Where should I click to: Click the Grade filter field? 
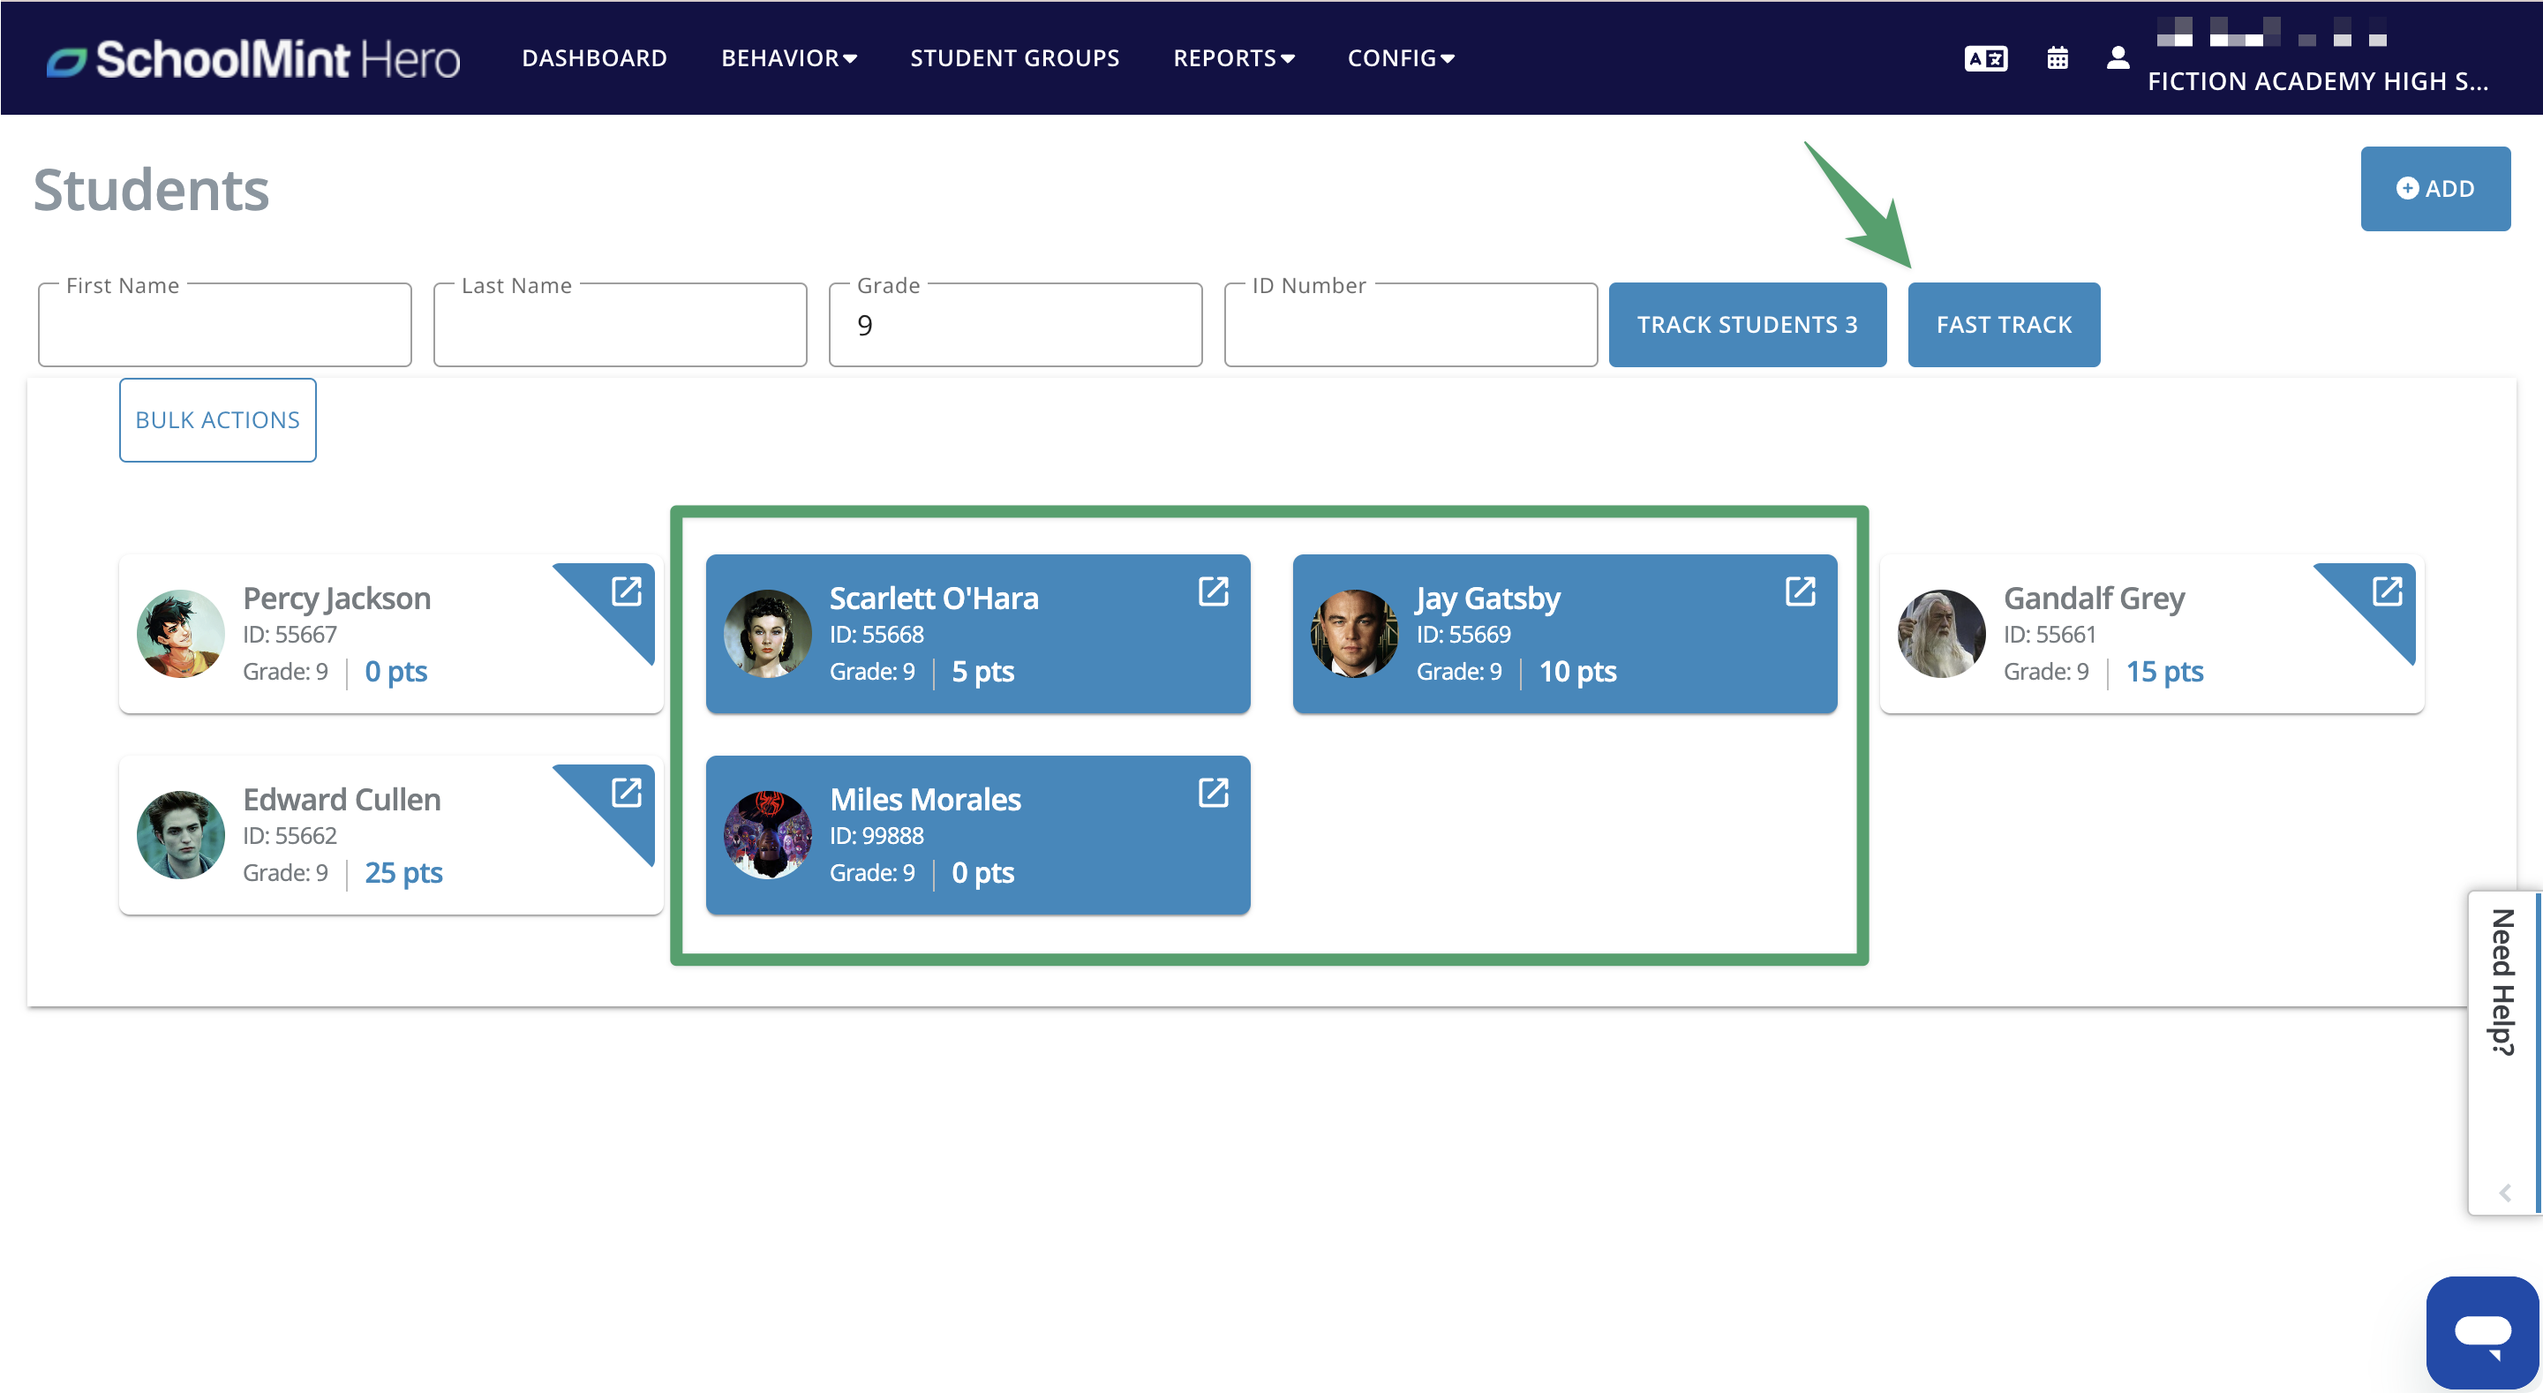pos(1016,325)
